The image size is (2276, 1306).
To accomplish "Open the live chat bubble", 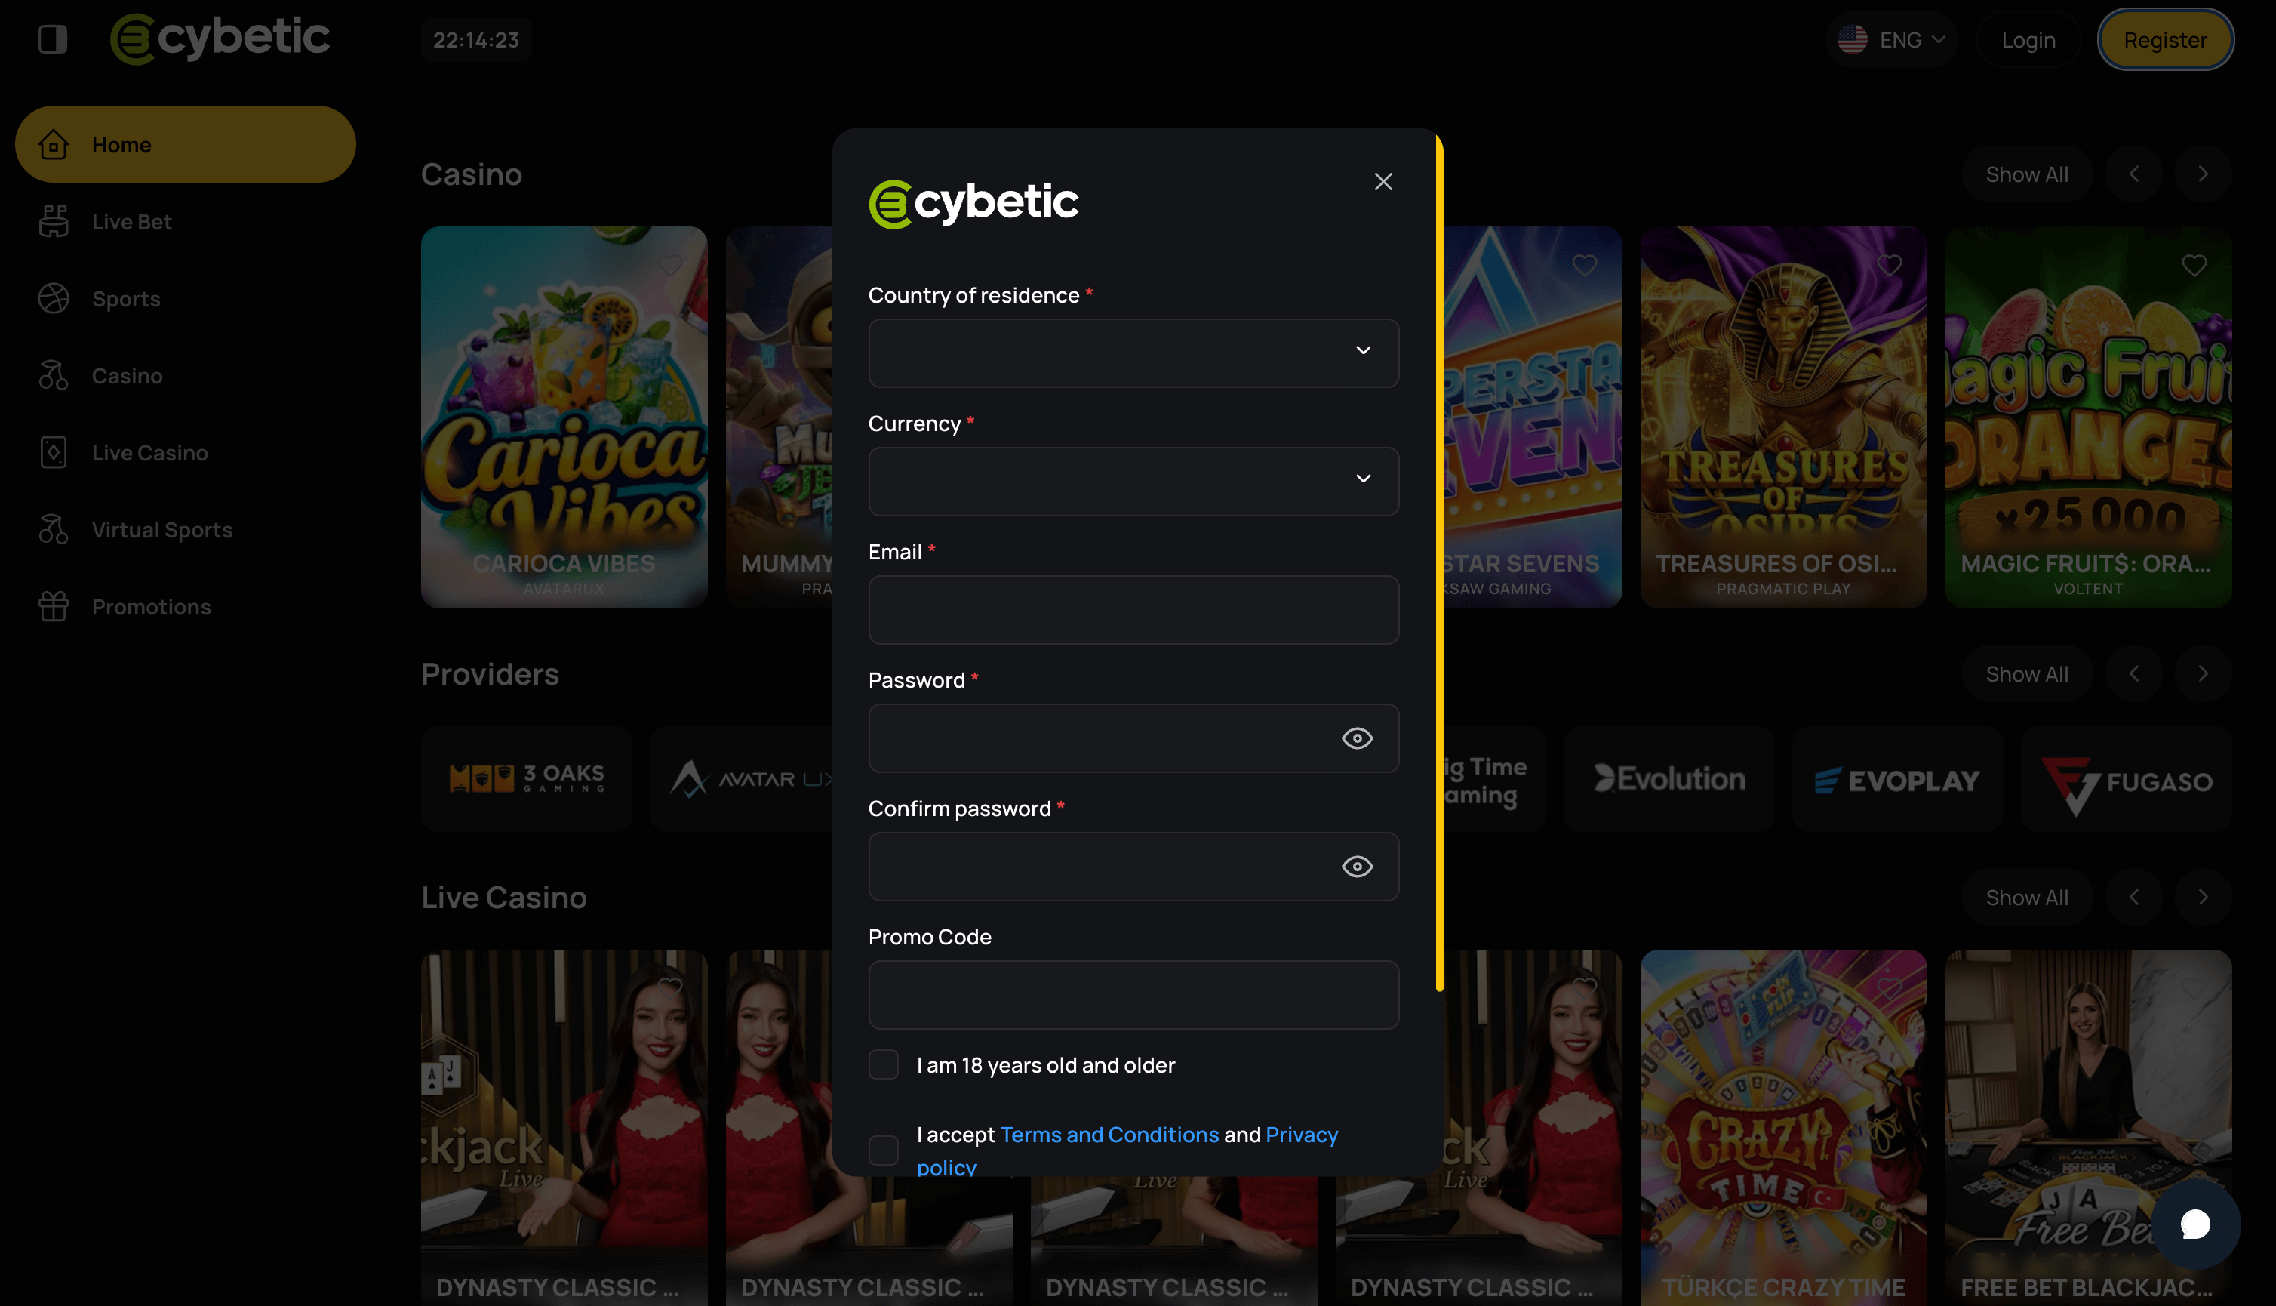I will click(x=2195, y=1224).
